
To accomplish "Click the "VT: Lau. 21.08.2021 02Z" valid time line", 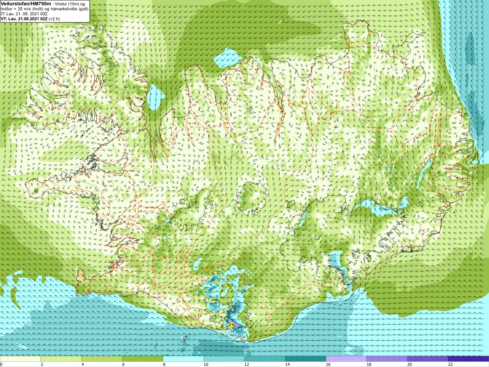I will point(30,19).
